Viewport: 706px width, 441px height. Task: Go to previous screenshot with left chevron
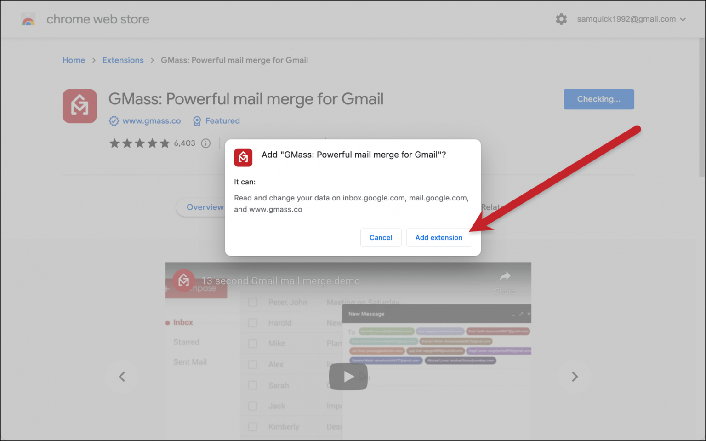(x=122, y=377)
